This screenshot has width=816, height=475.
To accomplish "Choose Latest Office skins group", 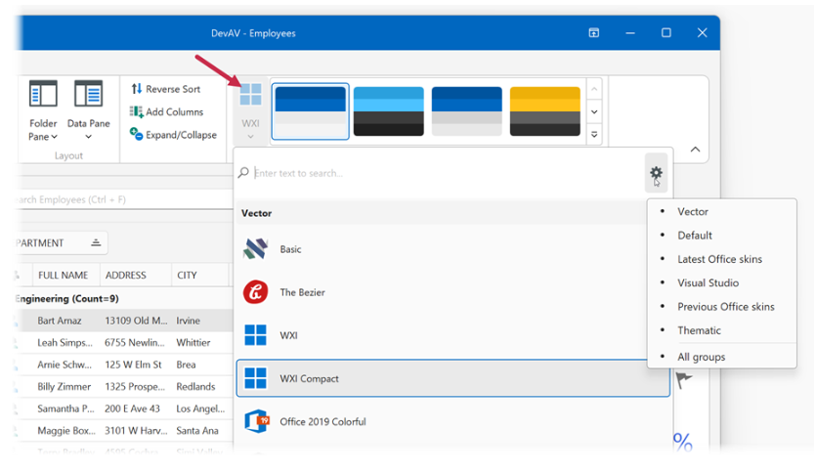I will [x=722, y=259].
